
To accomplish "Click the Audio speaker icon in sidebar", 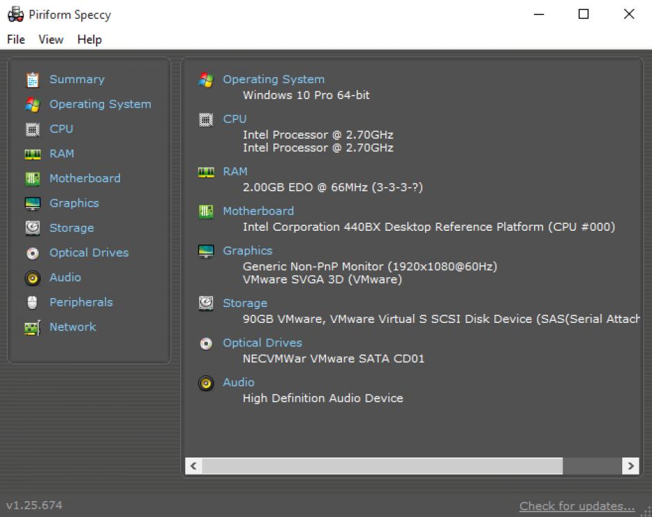I will 33,278.
